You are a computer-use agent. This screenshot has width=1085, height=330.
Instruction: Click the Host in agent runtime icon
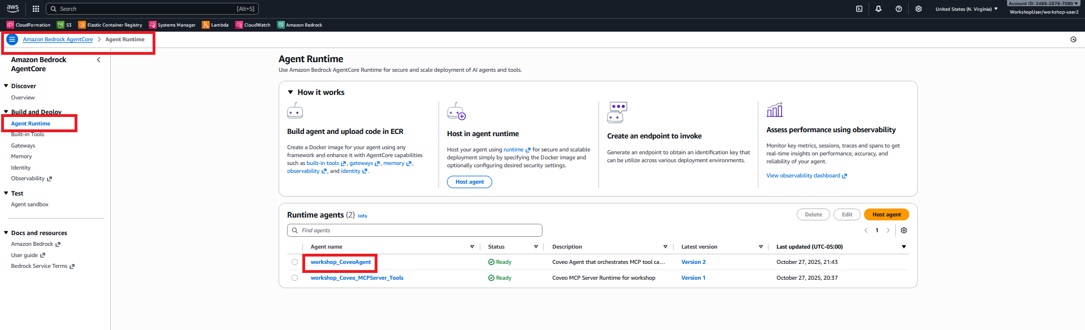(457, 111)
